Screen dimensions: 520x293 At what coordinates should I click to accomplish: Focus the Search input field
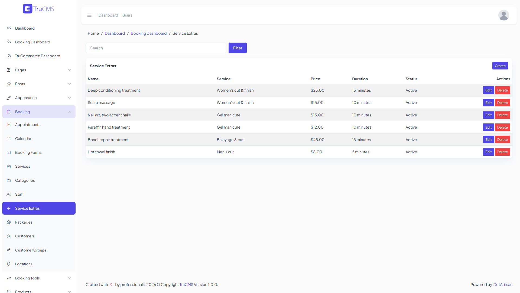[156, 48]
